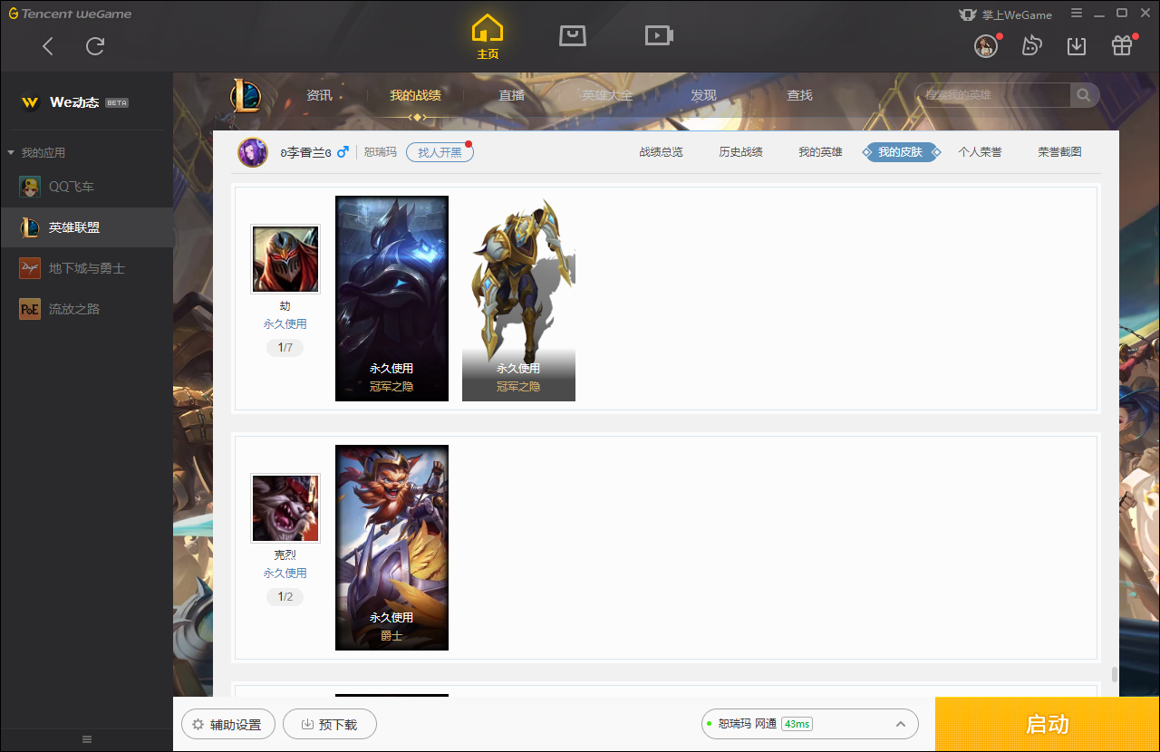
Task: Open the dark 冠军之隐 skin splash card
Action: coord(391,298)
